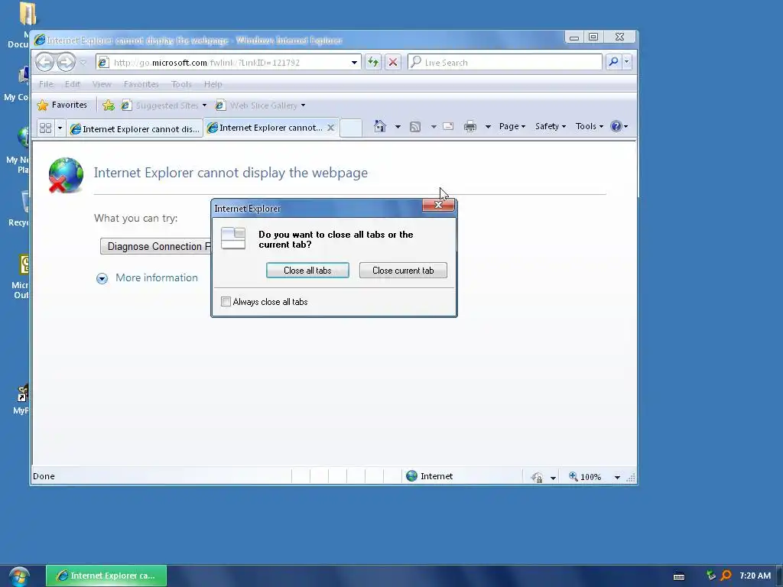Click the zoom magnifier 100% icon
This screenshot has width=783, height=587.
click(x=573, y=477)
